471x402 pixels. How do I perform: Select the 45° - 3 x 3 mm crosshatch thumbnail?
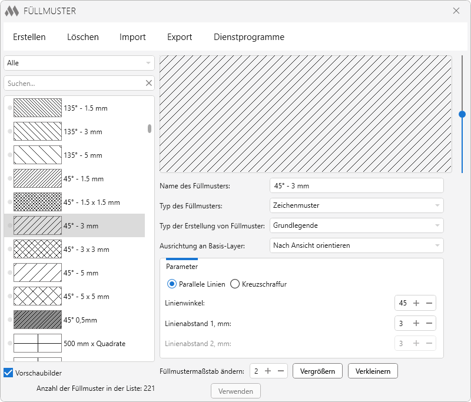coord(38,250)
